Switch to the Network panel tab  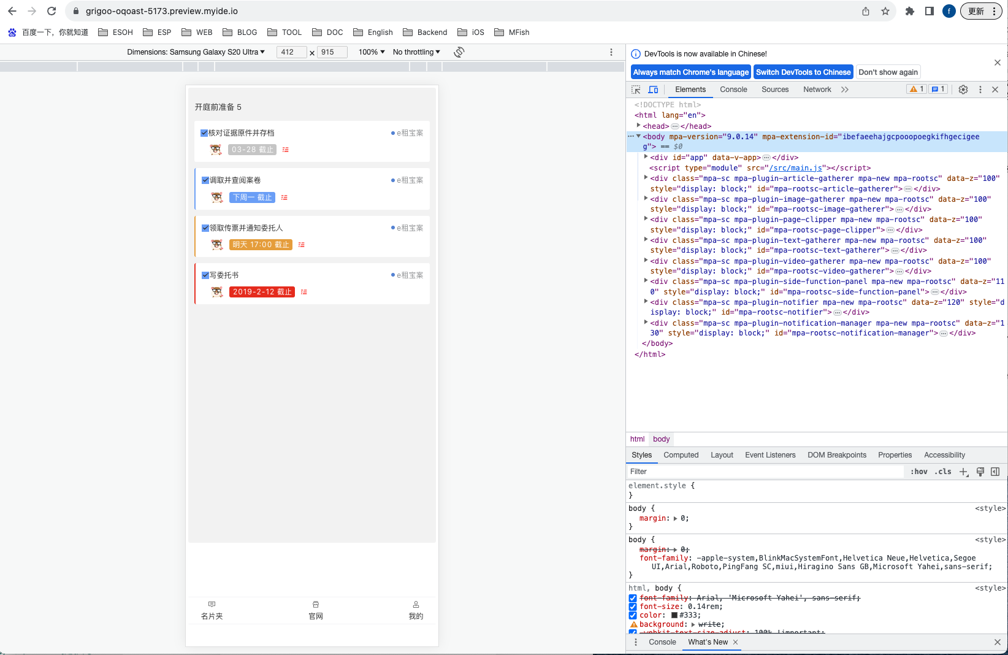click(x=817, y=90)
